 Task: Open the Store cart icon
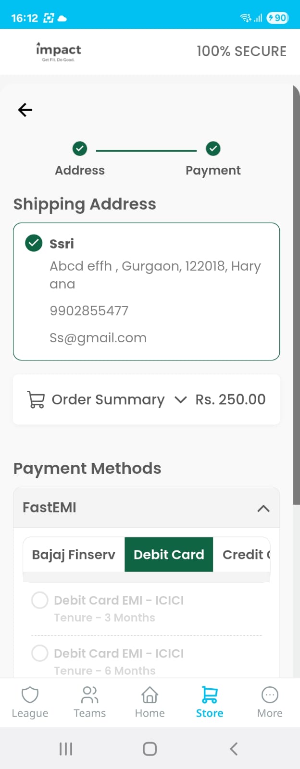pyautogui.click(x=210, y=695)
